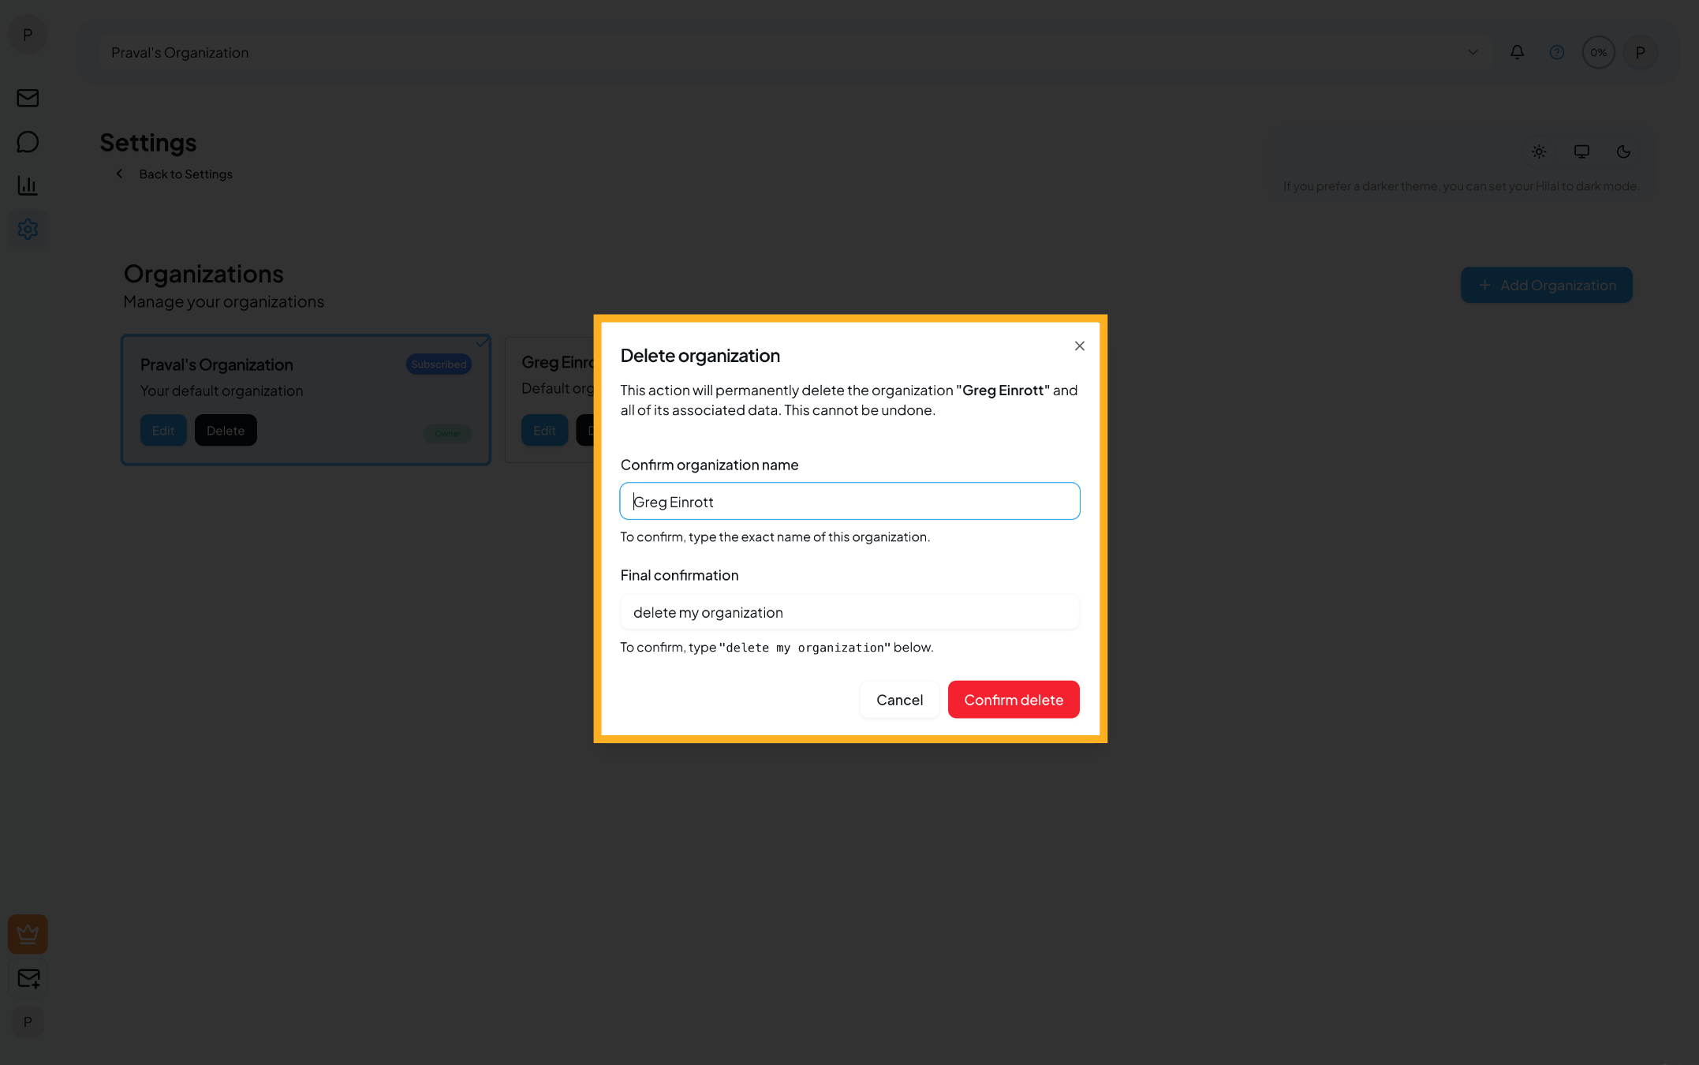Open the help question-mark icon
Viewport: 1699px width, 1065px height.
pos(1557,52)
